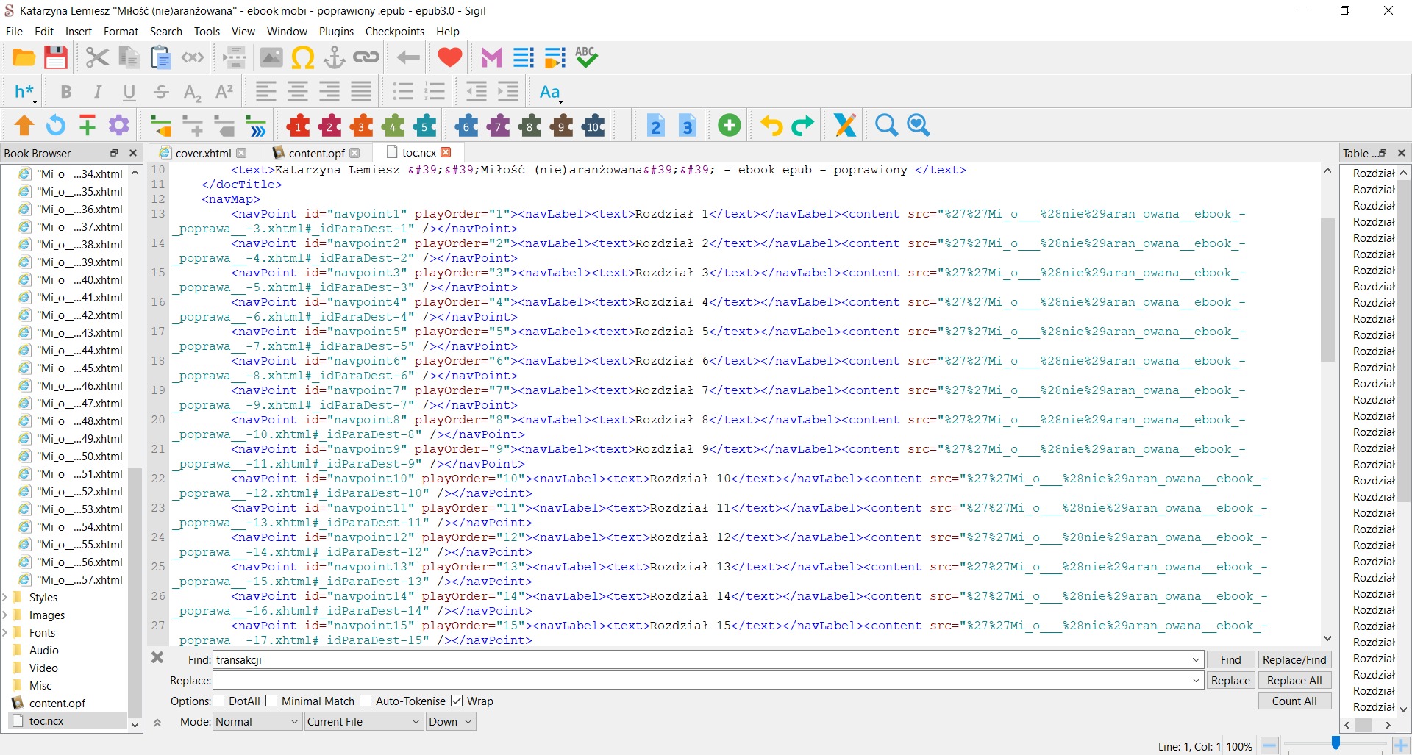Adjust the zoom slider handle
This screenshot has height=755, width=1412.
click(x=1336, y=745)
